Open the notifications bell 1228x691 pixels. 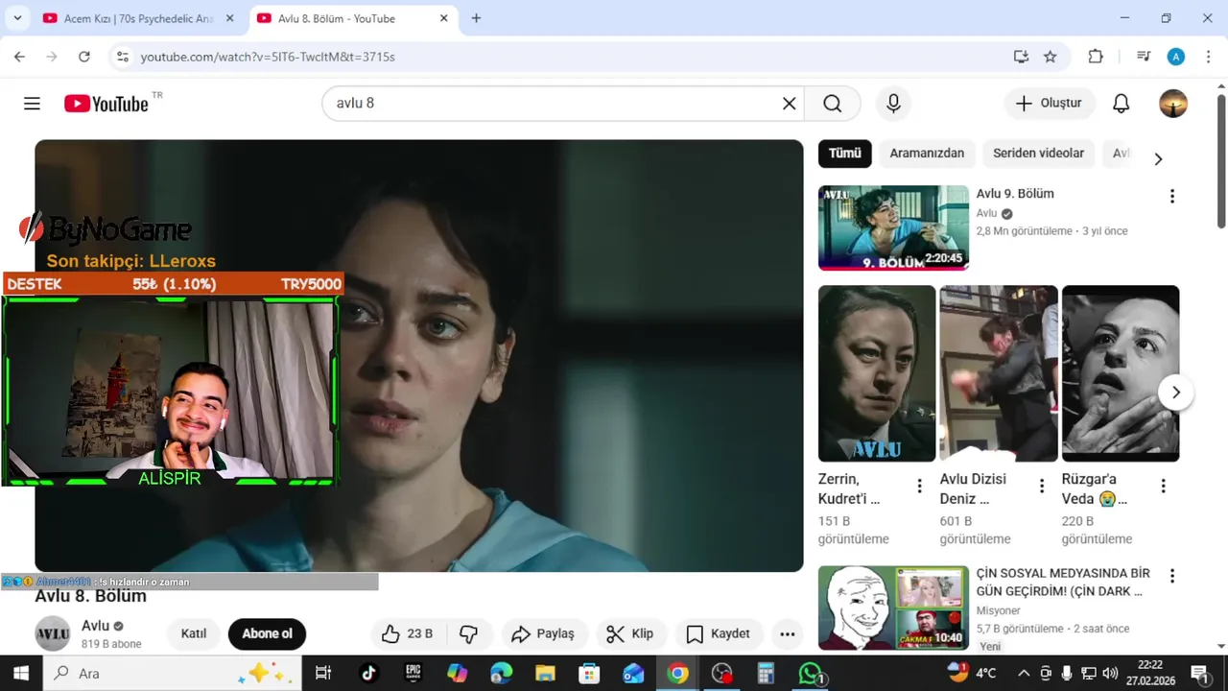click(1121, 104)
